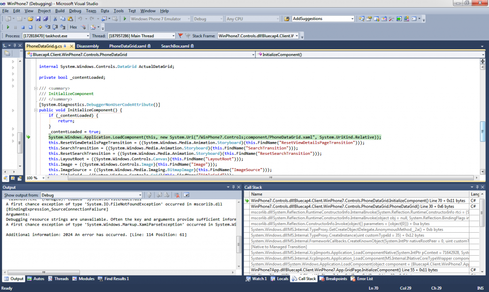
Task: Save the current file with the Save icon
Action: [x=38, y=19]
